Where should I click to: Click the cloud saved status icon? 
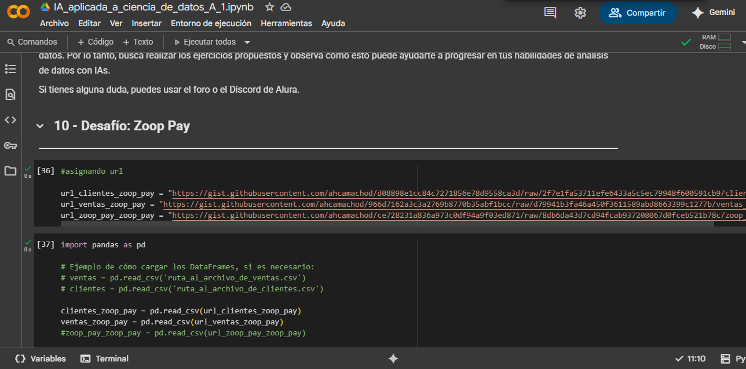(x=286, y=7)
